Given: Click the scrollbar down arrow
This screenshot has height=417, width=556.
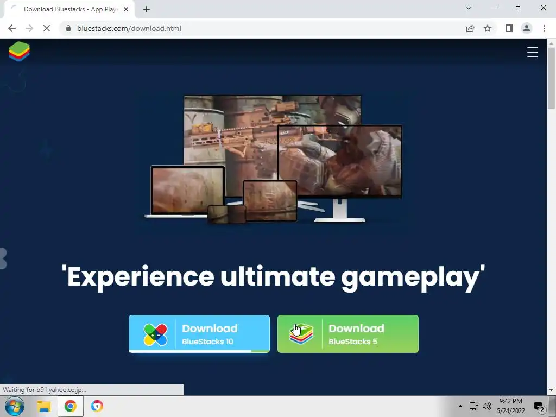Looking at the screenshot, I should coord(551,391).
